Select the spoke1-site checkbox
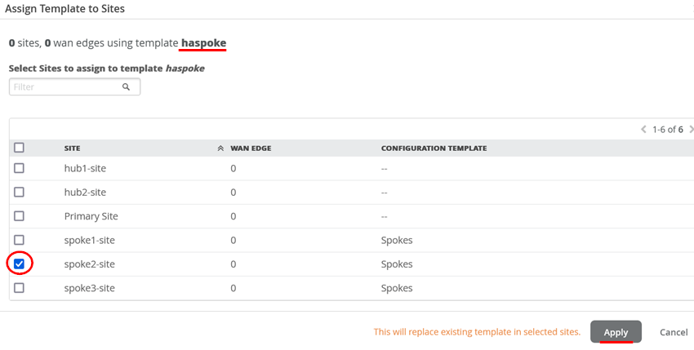Screen dimensions: 694x350 19,240
